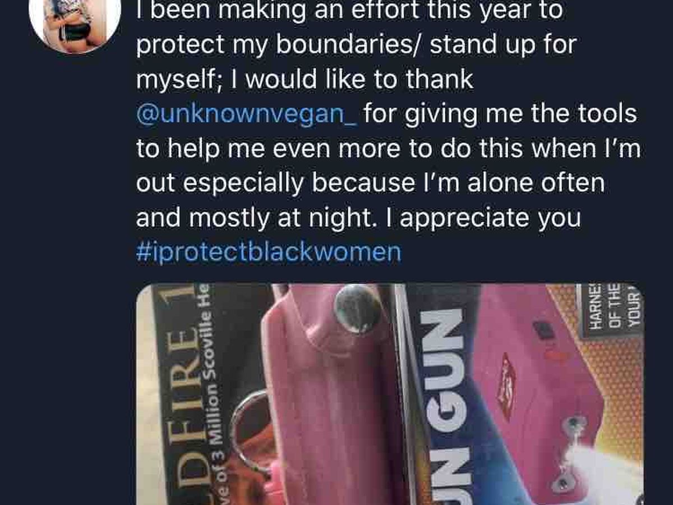Image resolution: width=673 pixels, height=505 pixels.
Task: Click the text 'for giving me the tools'
Action: tap(500, 113)
